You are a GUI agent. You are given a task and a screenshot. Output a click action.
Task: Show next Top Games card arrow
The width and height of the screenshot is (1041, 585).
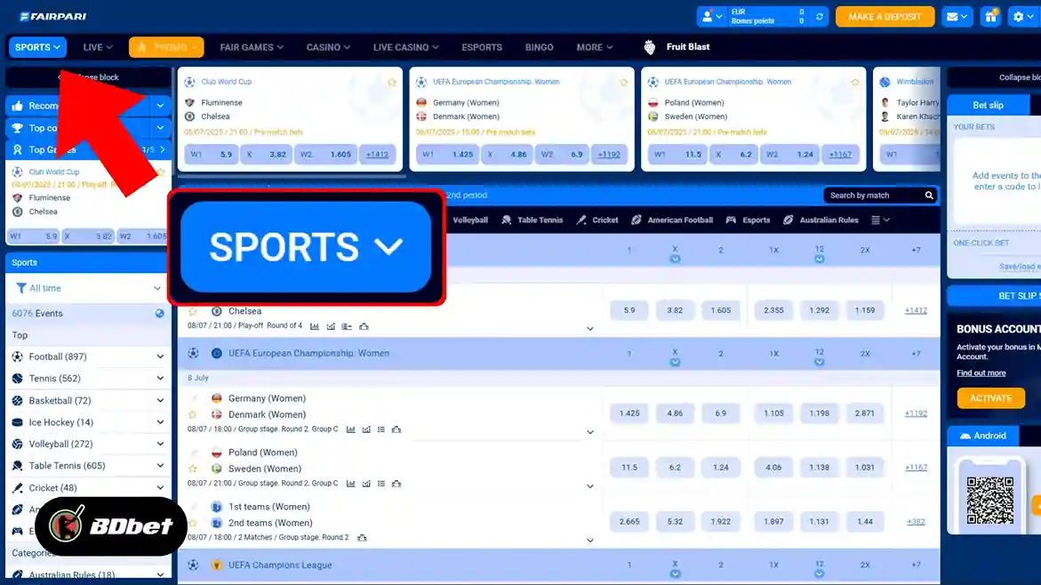click(x=163, y=150)
